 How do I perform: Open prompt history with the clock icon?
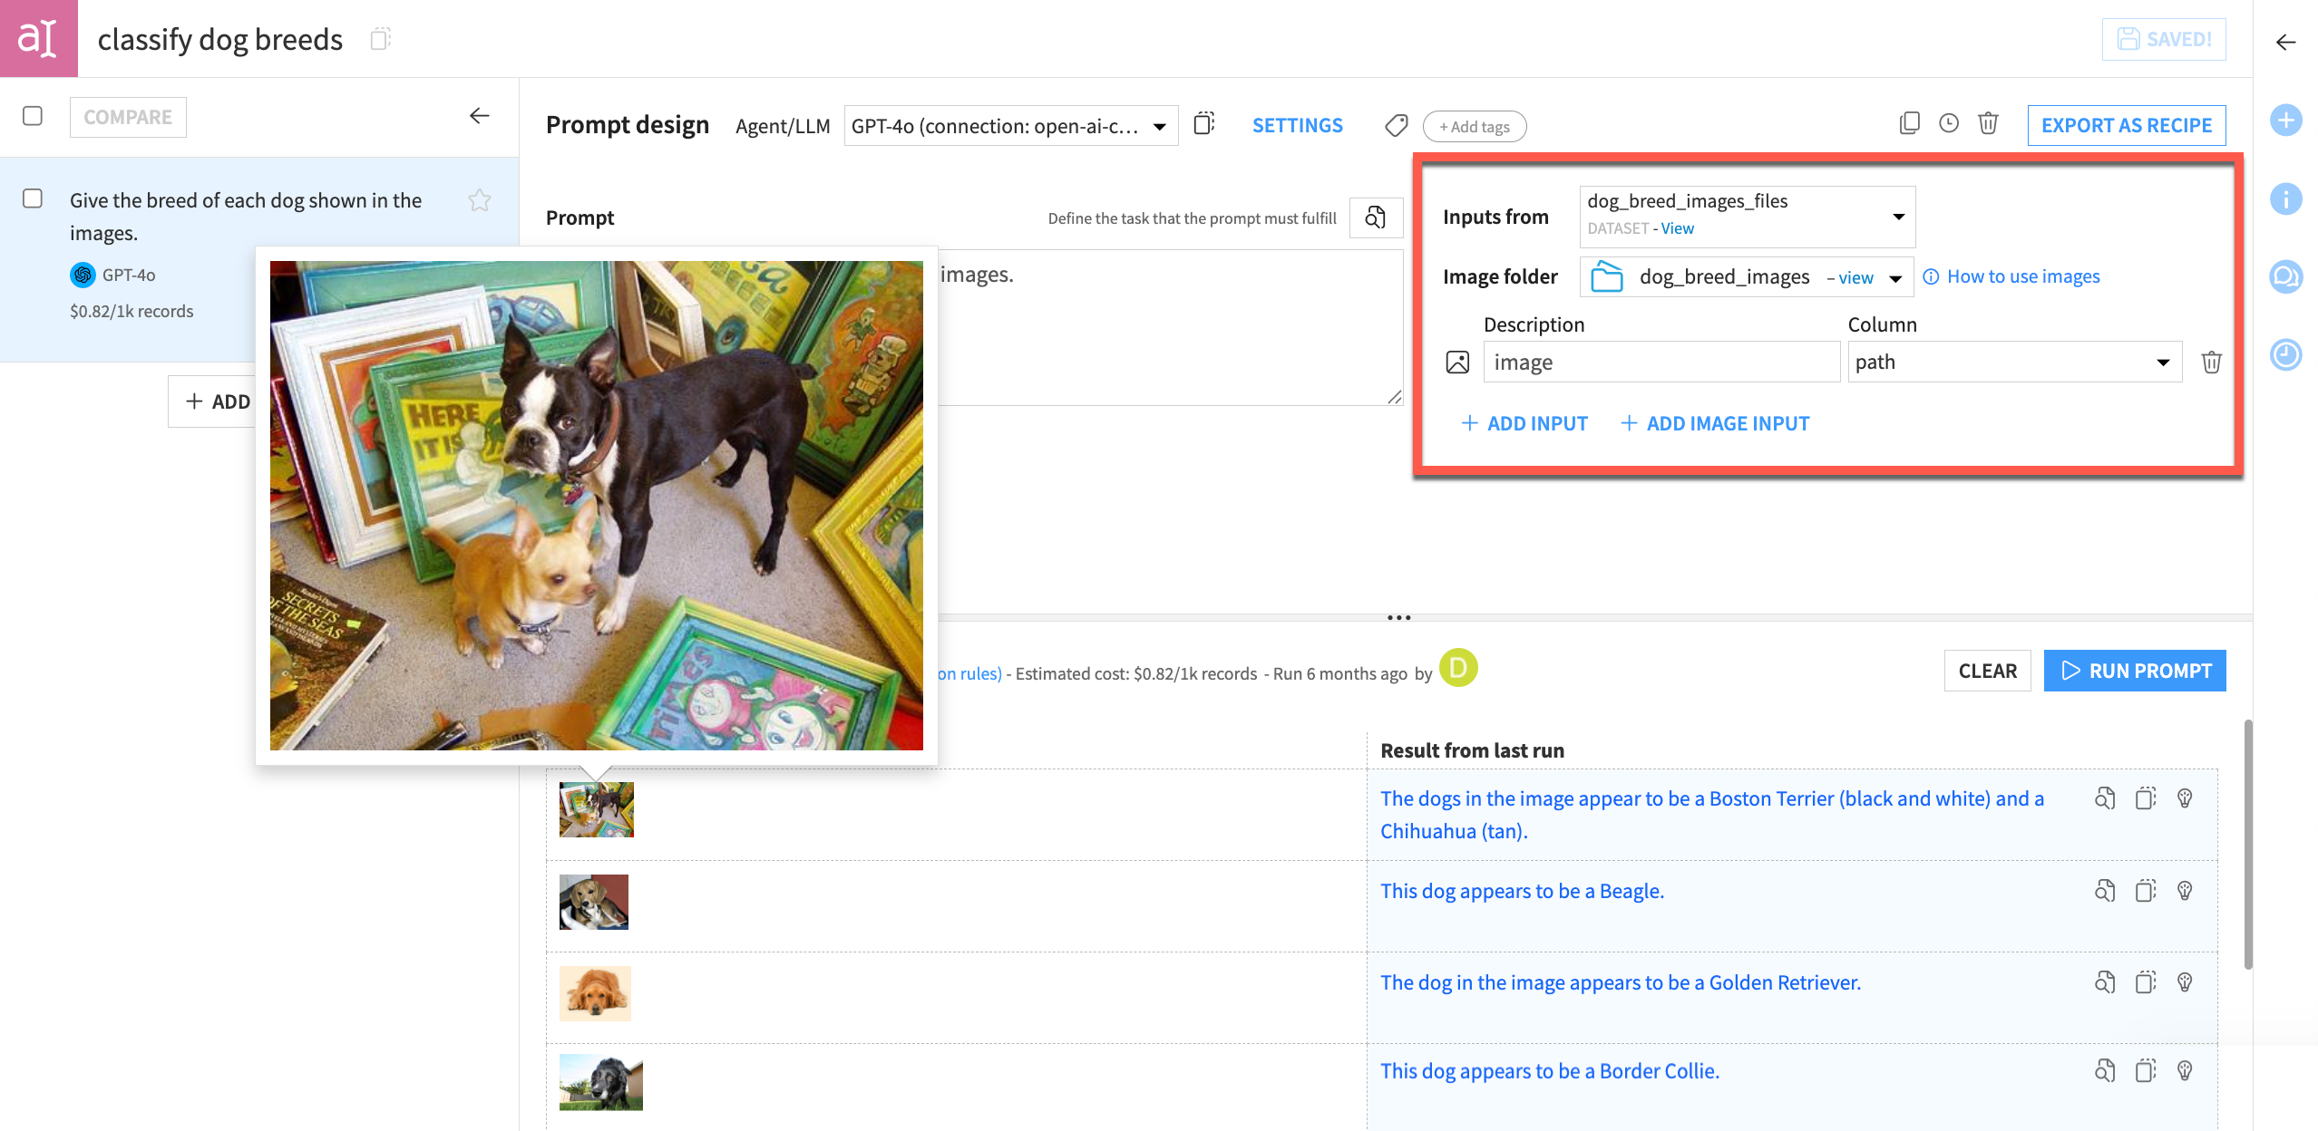click(x=1949, y=124)
